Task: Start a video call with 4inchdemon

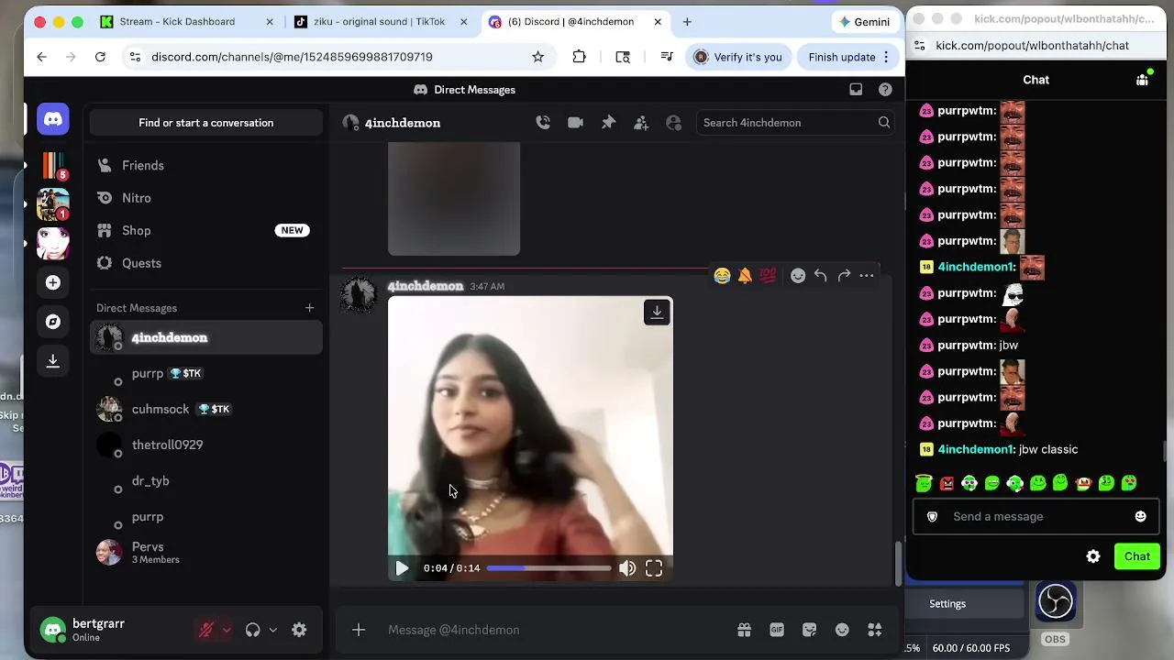Action: pos(575,123)
